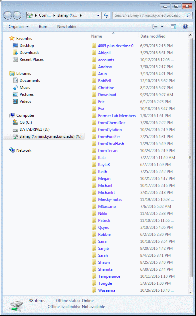Toggle the preview pane icon
This screenshot has width=196, height=316.
[173, 27]
